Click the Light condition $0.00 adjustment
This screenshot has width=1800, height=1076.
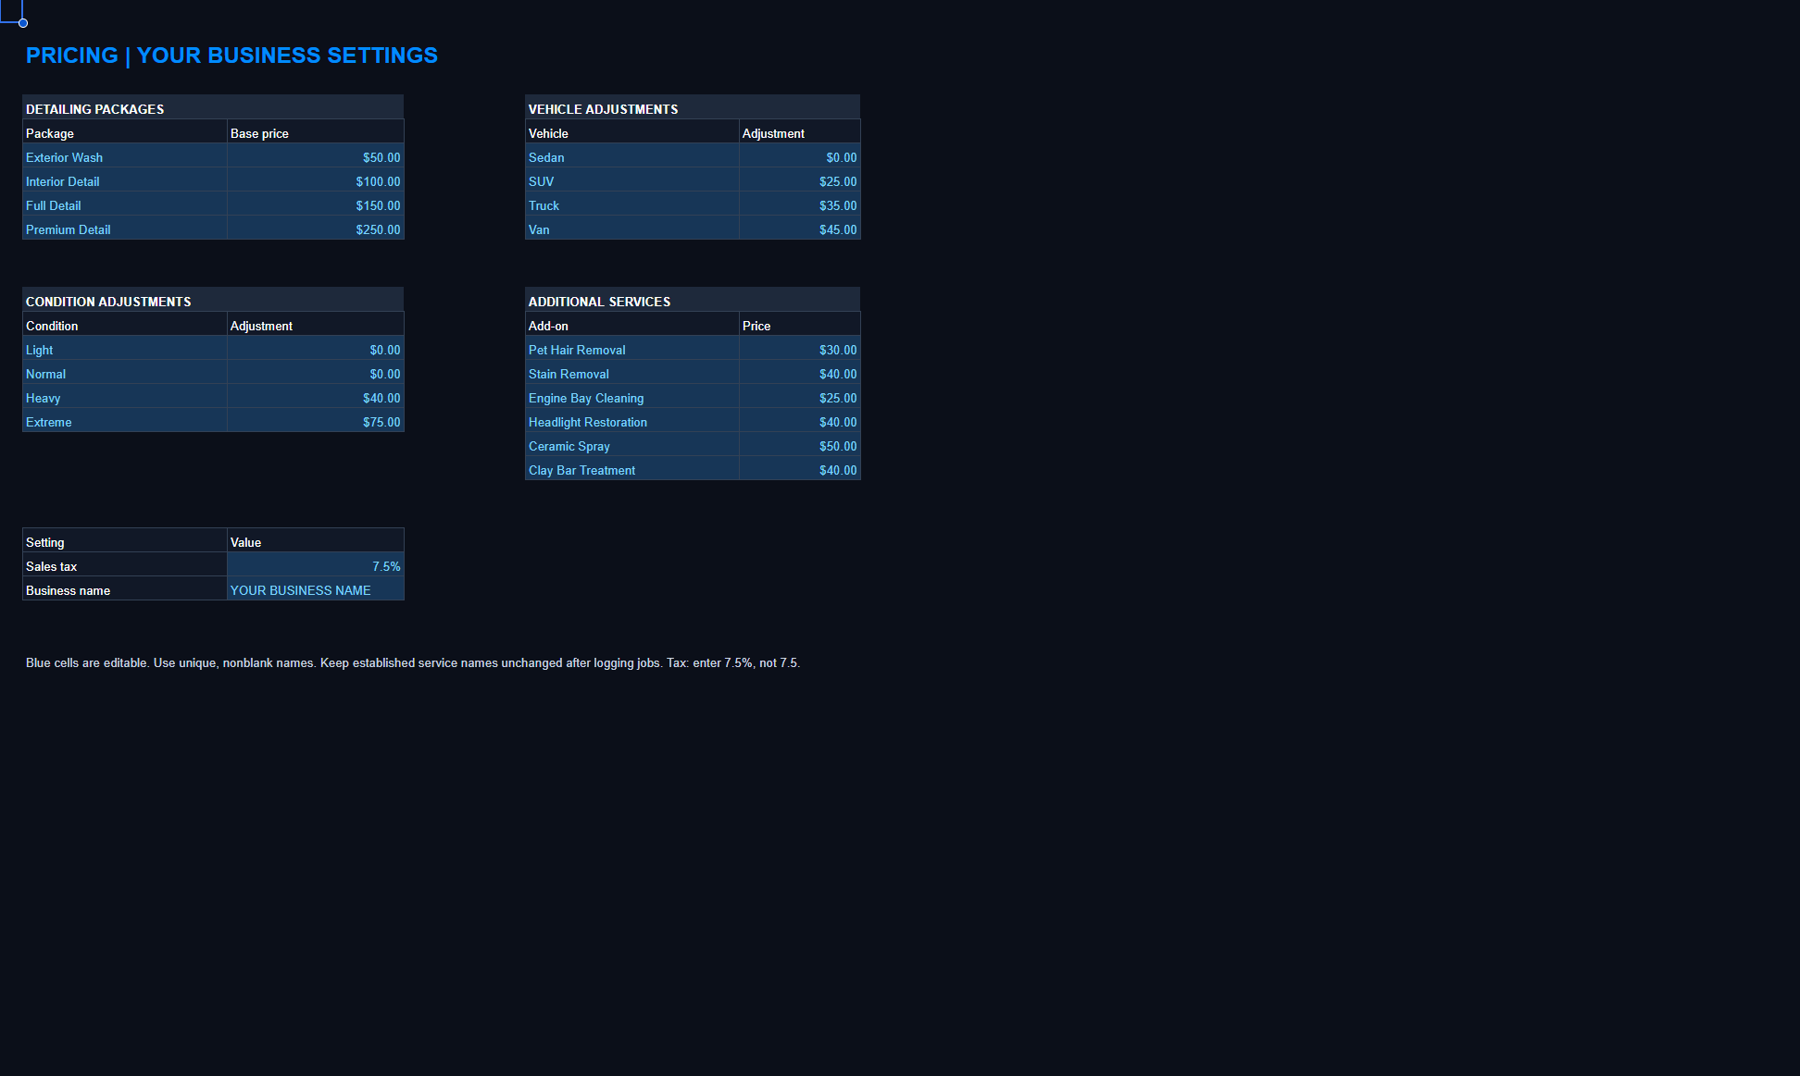point(315,350)
